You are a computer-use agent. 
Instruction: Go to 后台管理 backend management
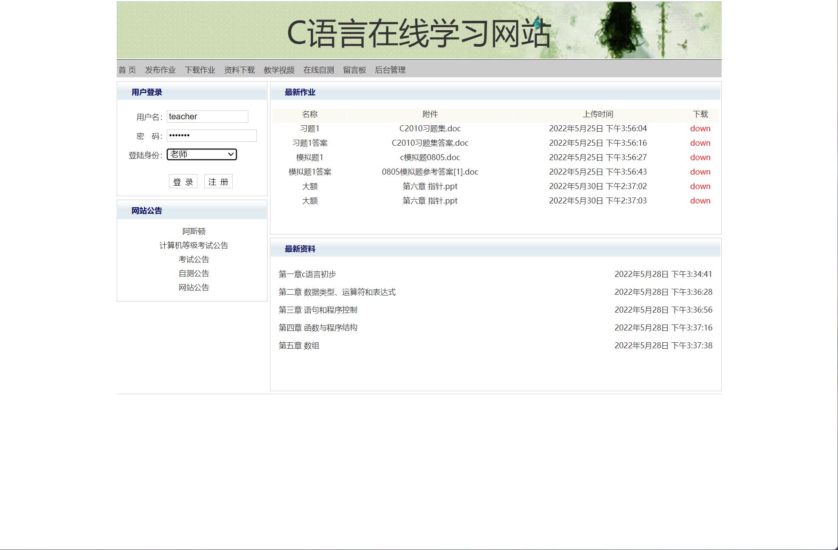tap(390, 70)
